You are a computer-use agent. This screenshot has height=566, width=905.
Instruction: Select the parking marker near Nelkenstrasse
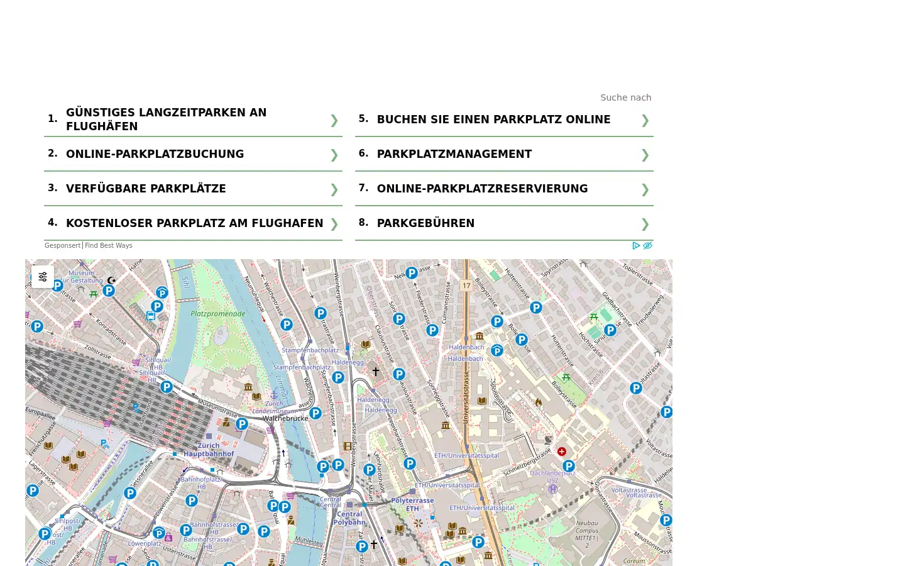(x=412, y=273)
